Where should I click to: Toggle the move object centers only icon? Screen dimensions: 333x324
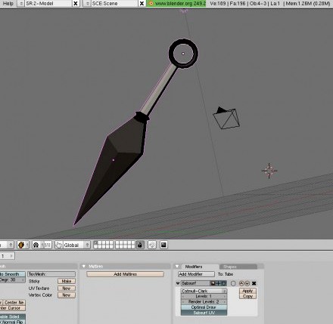coord(48,245)
